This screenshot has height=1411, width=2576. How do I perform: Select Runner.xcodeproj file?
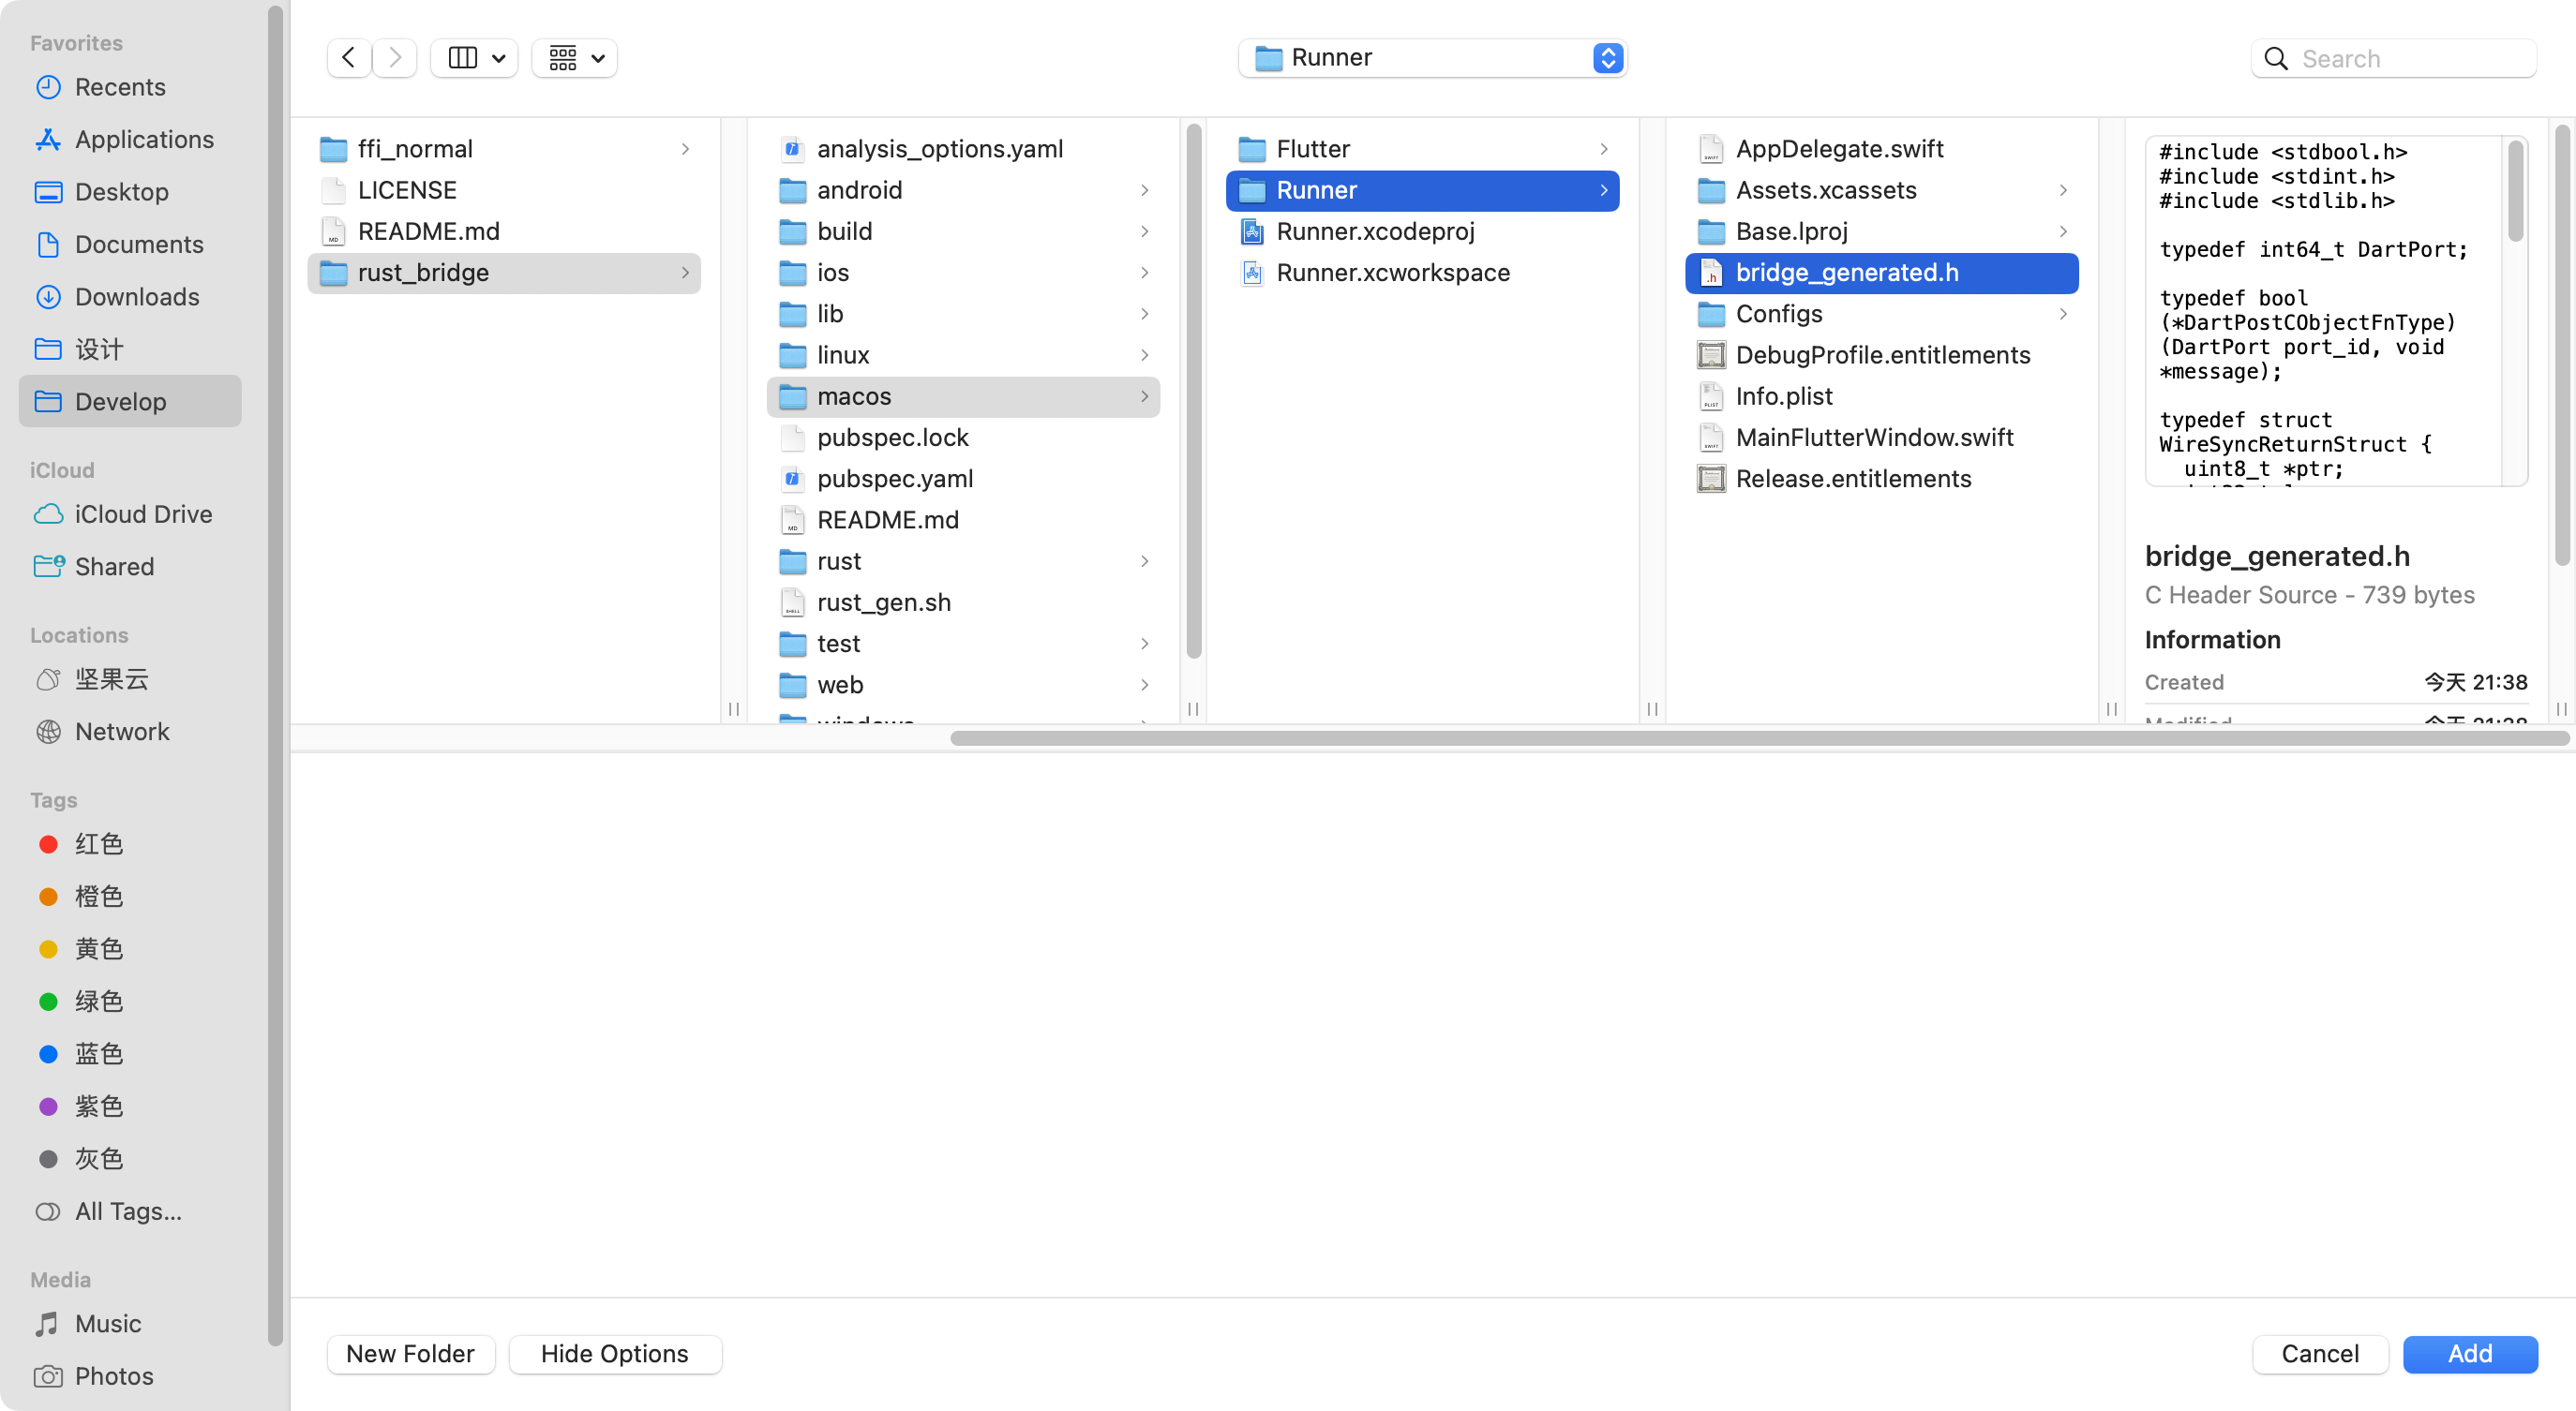point(1375,231)
